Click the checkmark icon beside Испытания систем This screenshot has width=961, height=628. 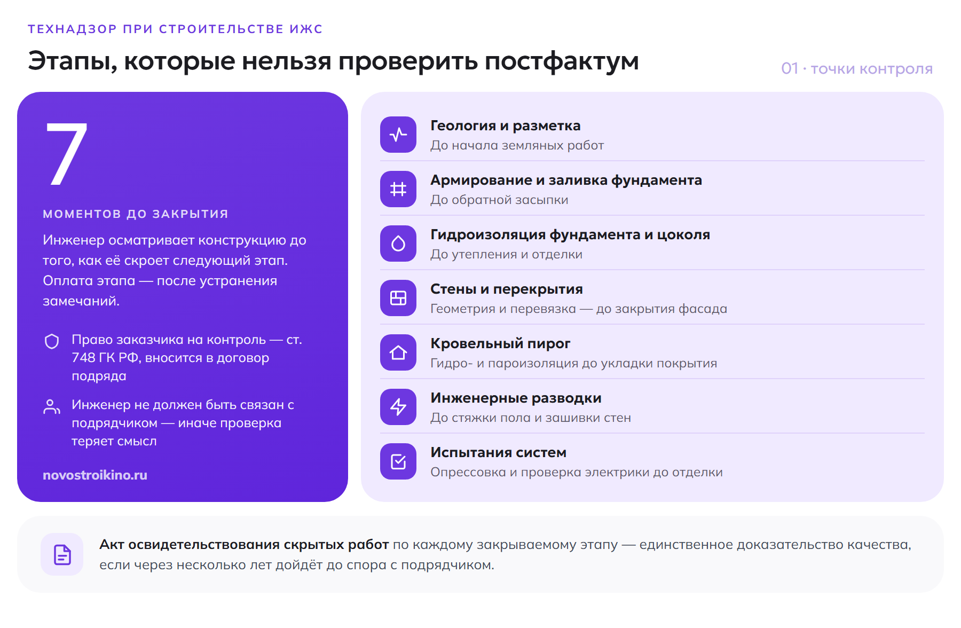click(398, 461)
